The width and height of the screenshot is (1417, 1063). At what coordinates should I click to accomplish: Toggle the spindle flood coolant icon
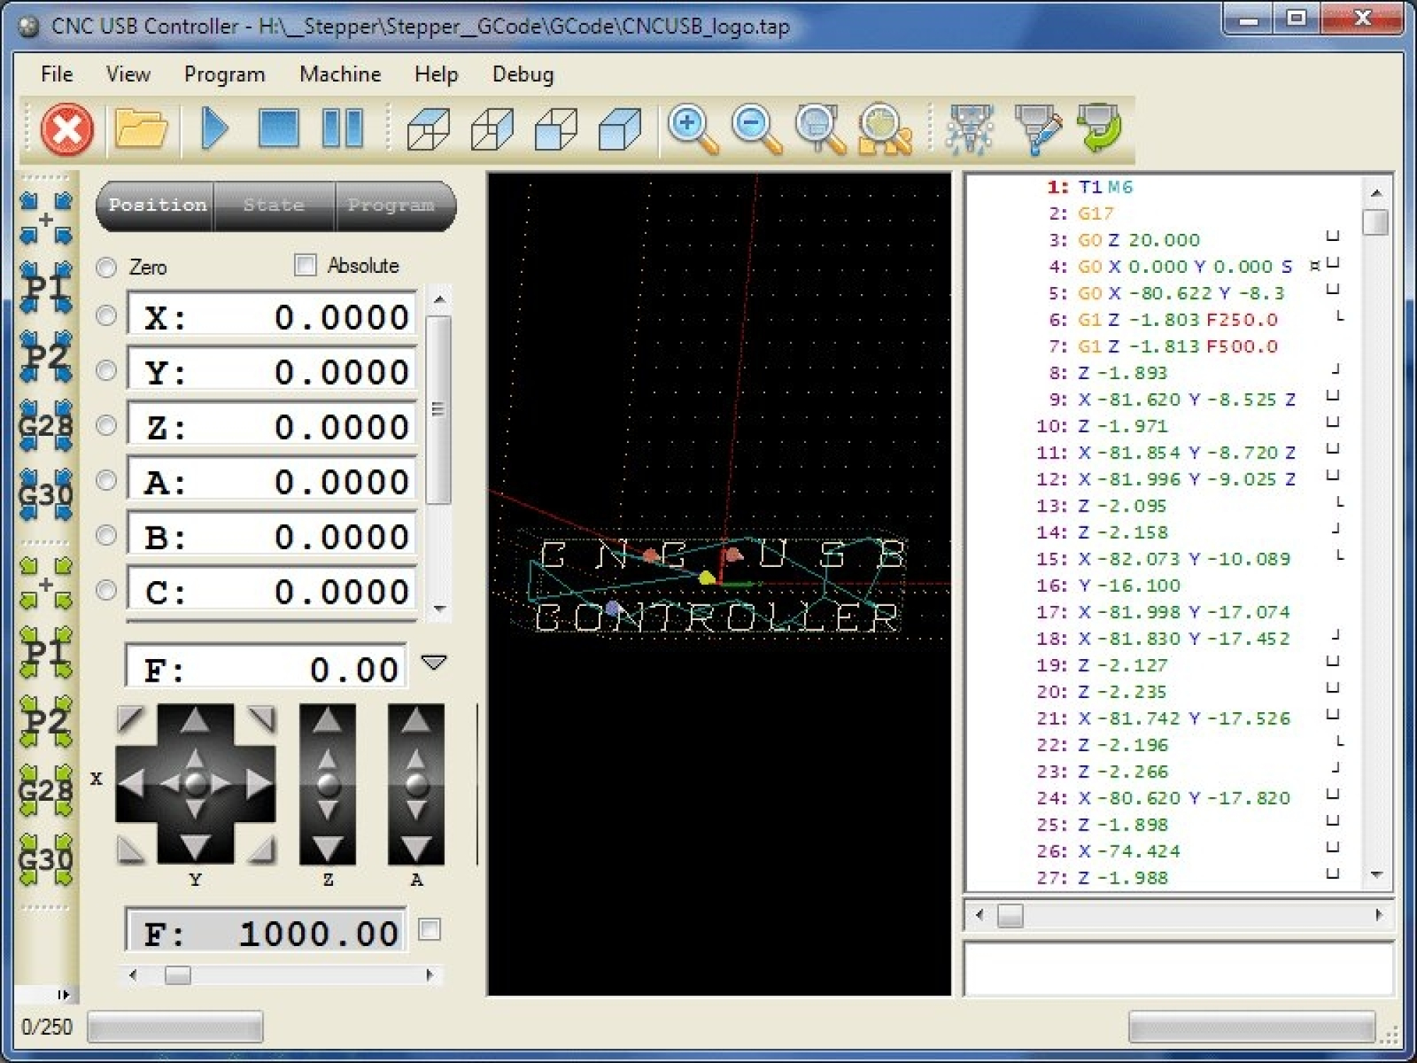pyautogui.click(x=1037, y=130)
